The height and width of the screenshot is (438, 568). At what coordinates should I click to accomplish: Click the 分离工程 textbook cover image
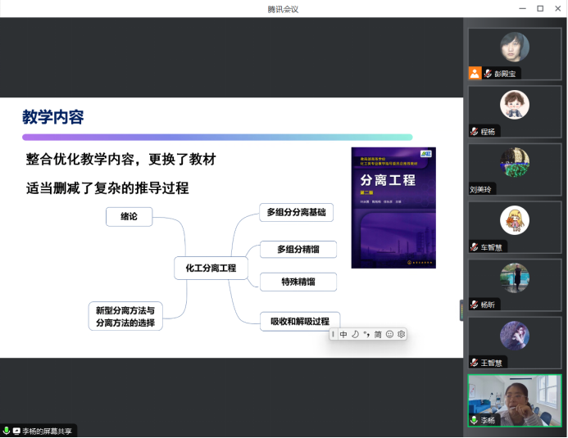(x=393, y=208)
